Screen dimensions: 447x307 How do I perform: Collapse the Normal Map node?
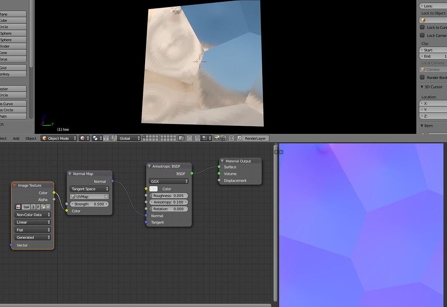pyautogui.click(x=69, y=174)
